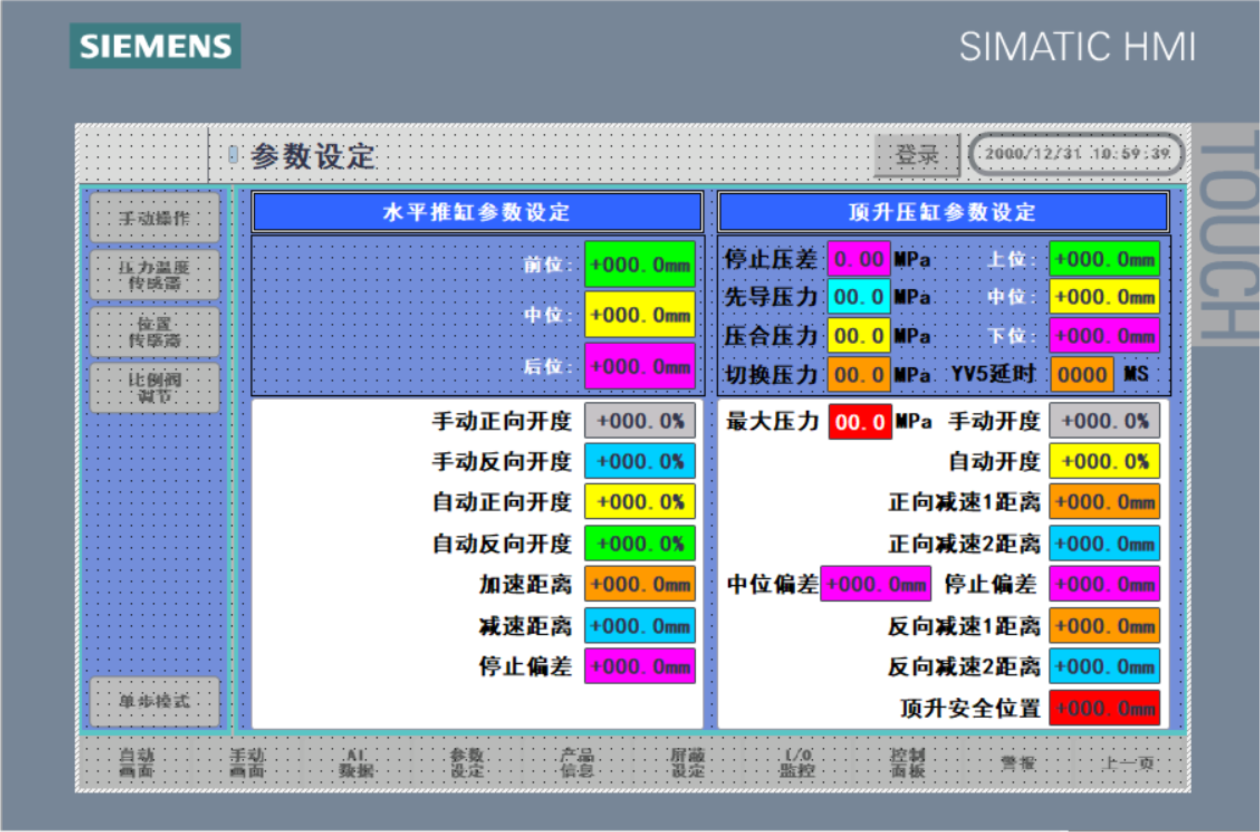Select the green 前位 position field
The image size is (1260, 832).
(x=639, y=264)
